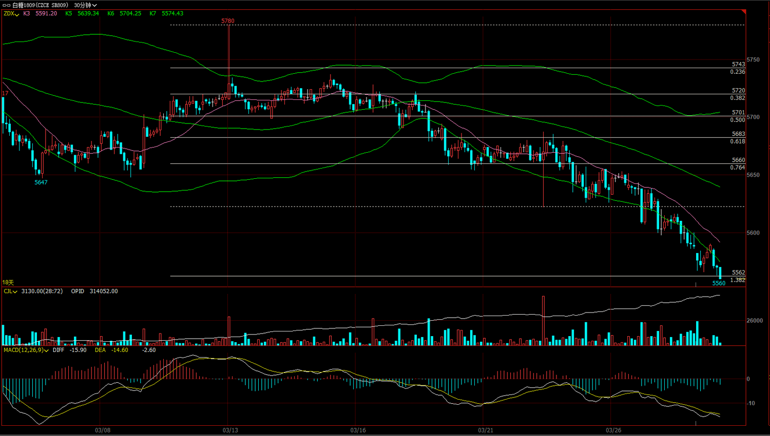This screenshot has width=770, height=436.
Task: Click the 5562 Fibonacci price label
Action: [x=739, y=273]
